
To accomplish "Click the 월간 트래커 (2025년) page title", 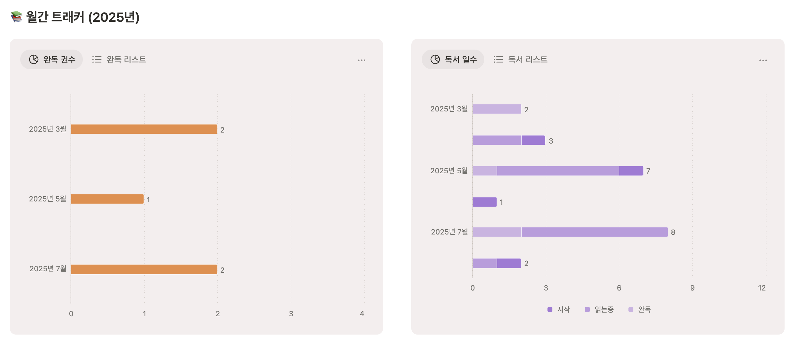I will pyautogui.click(x=83, y=17).
